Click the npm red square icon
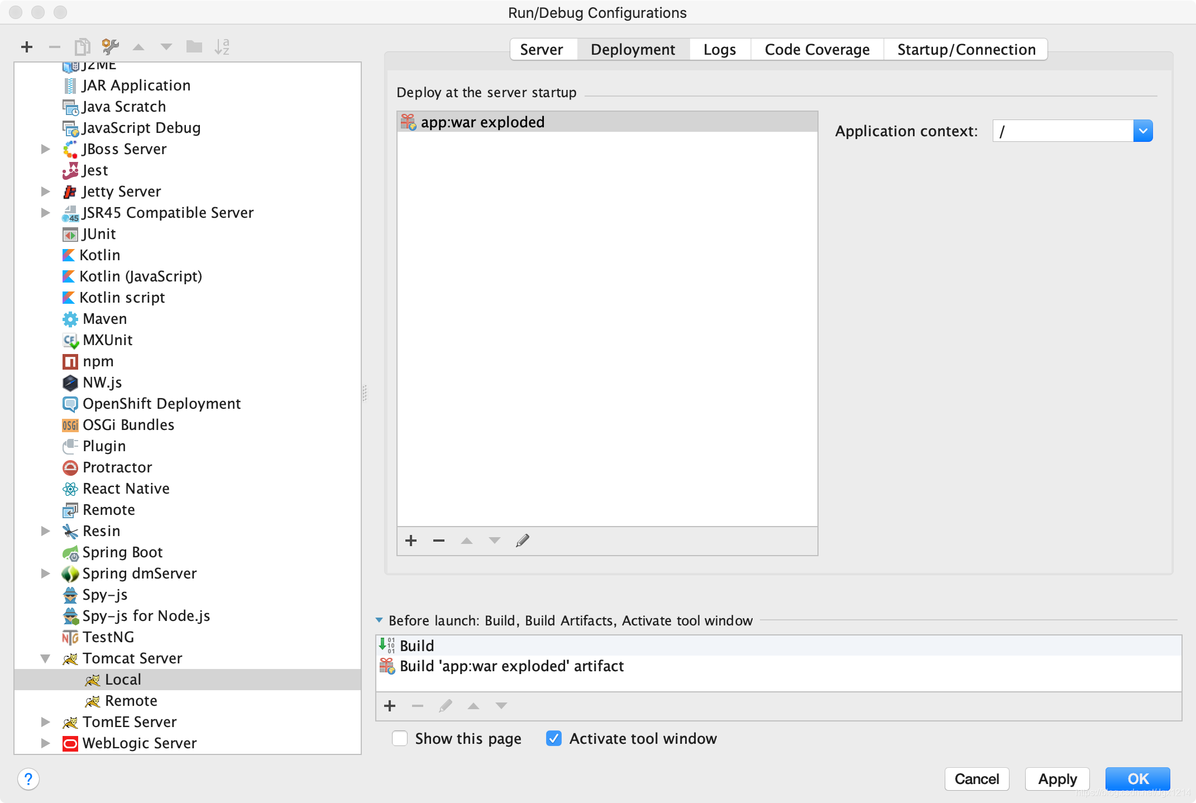1196x803 pixels. 70,361
